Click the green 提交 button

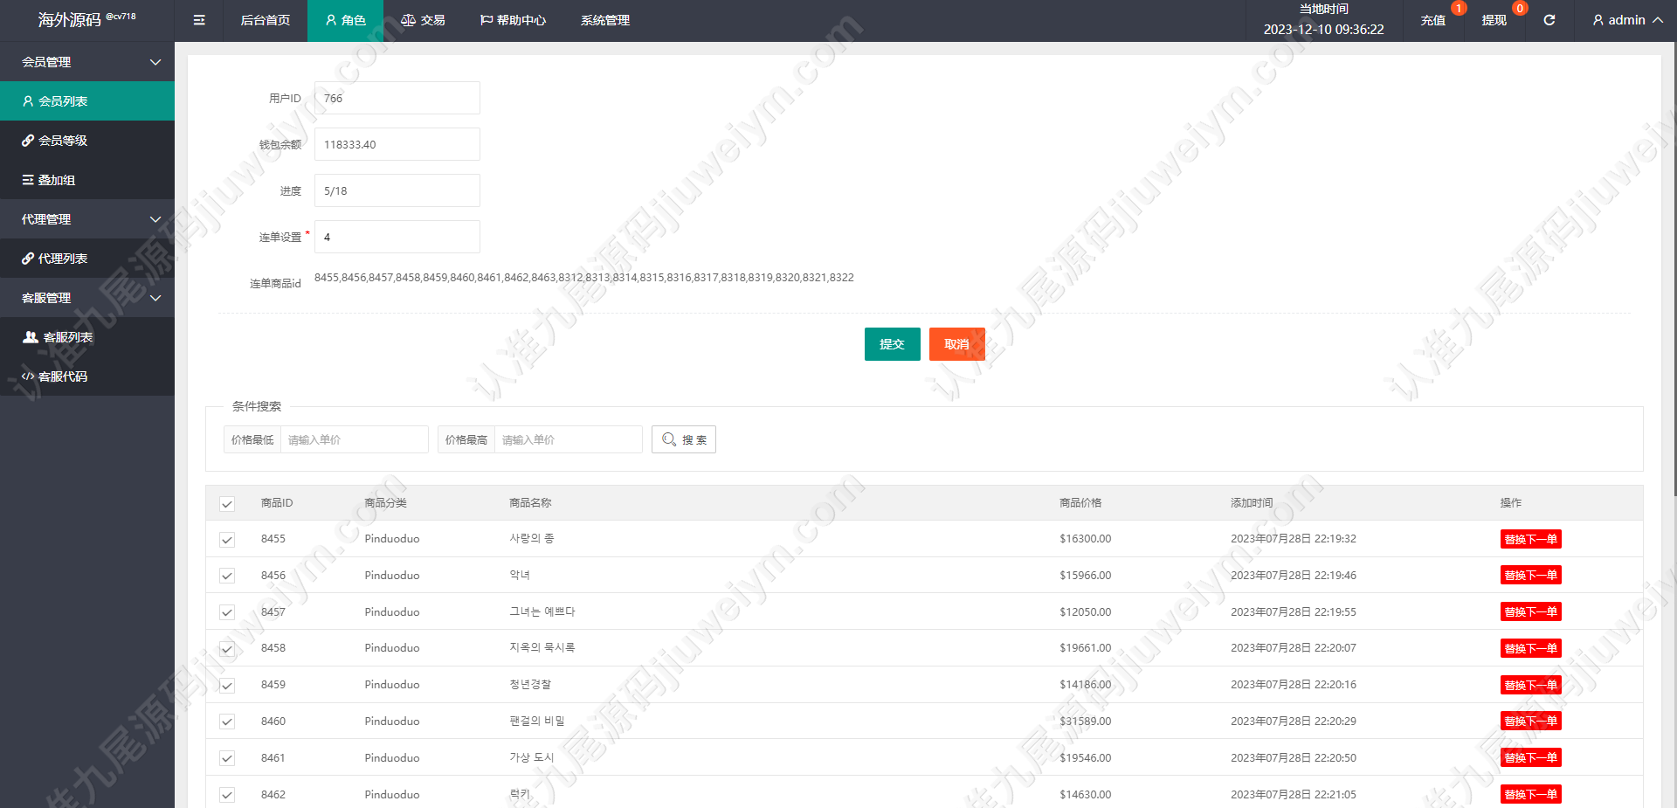(892, 344)
